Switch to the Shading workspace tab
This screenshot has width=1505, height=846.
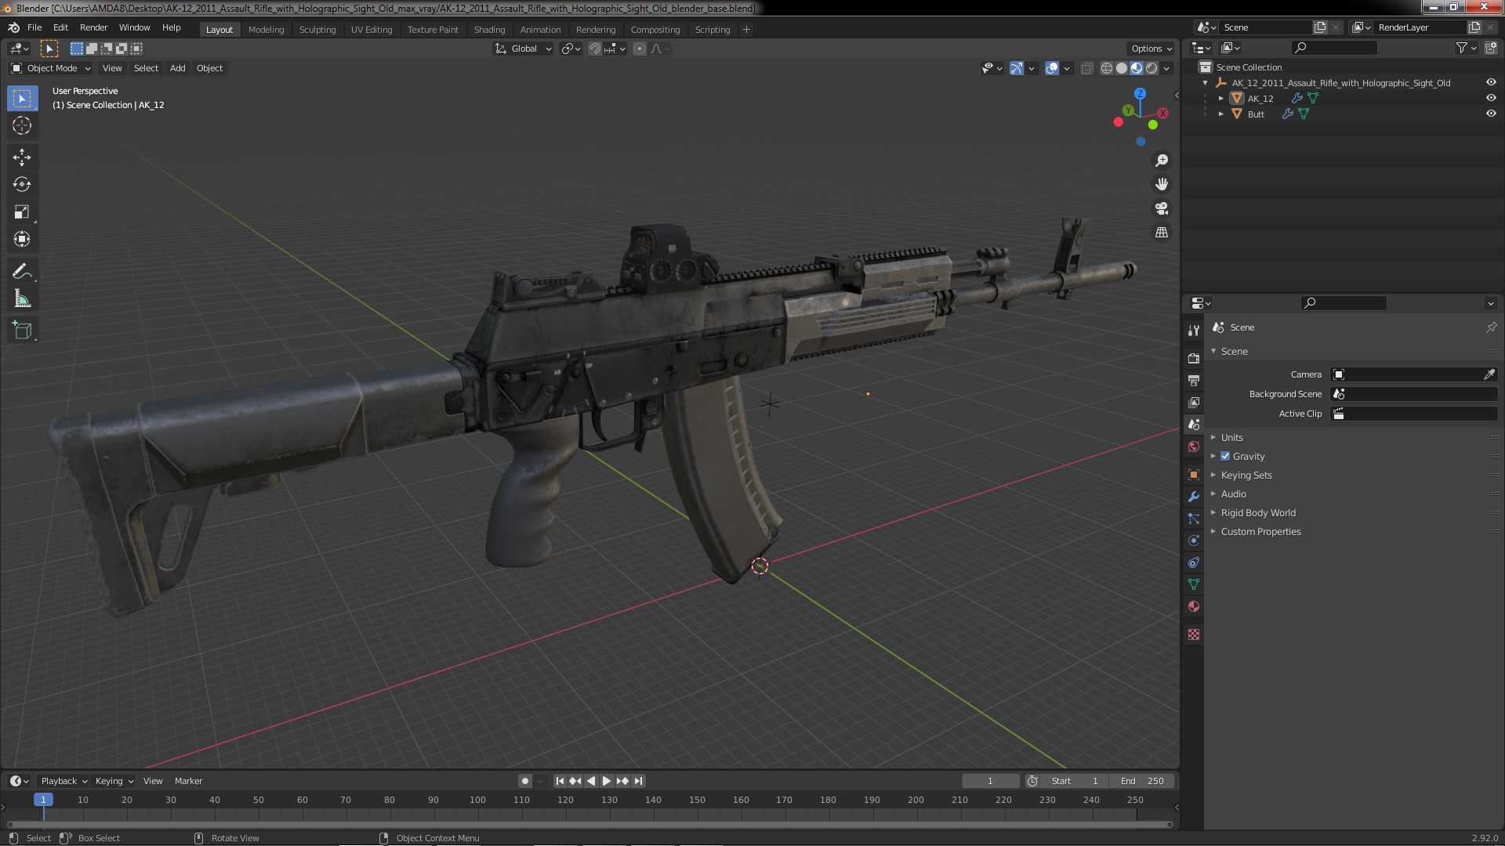[x=489, y=30]
